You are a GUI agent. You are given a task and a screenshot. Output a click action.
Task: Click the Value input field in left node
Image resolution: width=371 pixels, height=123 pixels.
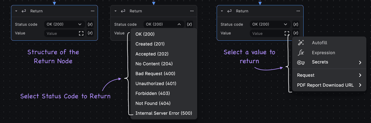pos(61,33)
